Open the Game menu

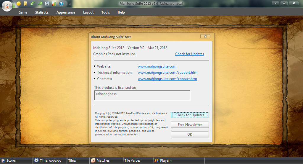23,12
